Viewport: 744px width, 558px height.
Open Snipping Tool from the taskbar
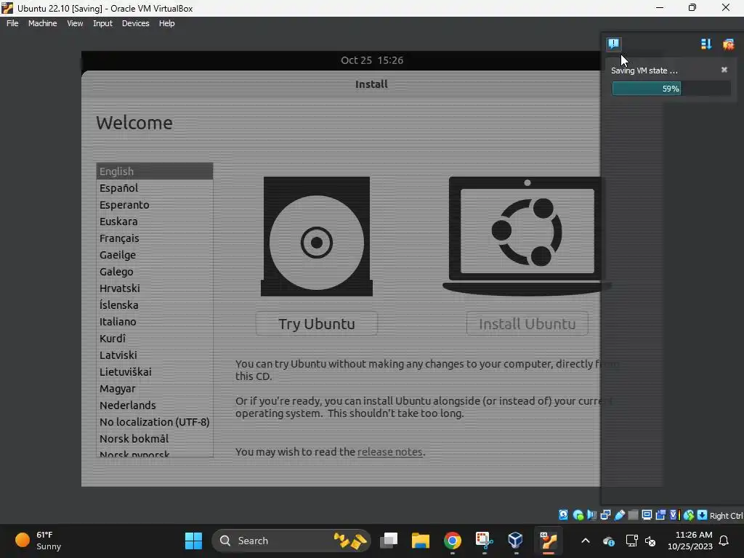pyautogui.click(x=484, y=541)
